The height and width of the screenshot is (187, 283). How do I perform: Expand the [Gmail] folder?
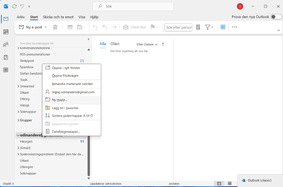18,148
